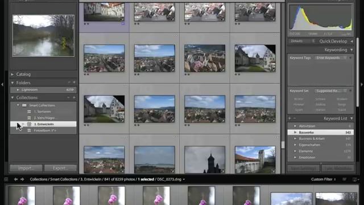This screenshot has height=205, width=364.
Task: Open the Defaults preset dropdown in Quick Develop
Action: point(302,41)
